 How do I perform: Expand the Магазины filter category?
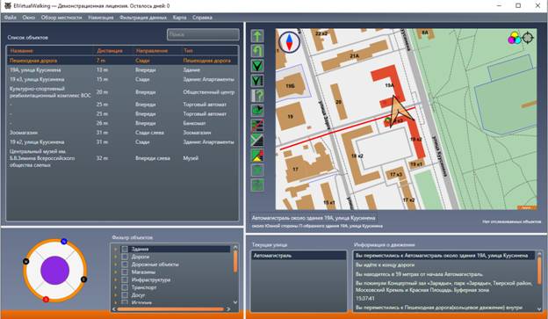pyautogui.click(x=115, y=272)
